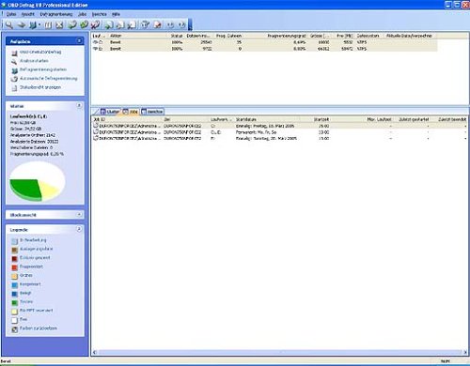The width and height of the screenshot is (470, 366).
Task: Click the job list right scroll arrow
Action: (x=465, y=352)
